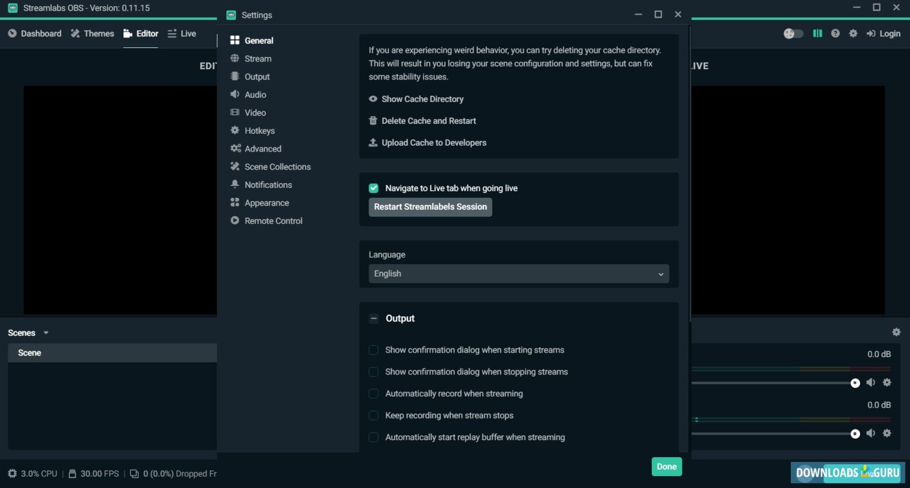Open the Hotkeys settings category

[259, 131]
